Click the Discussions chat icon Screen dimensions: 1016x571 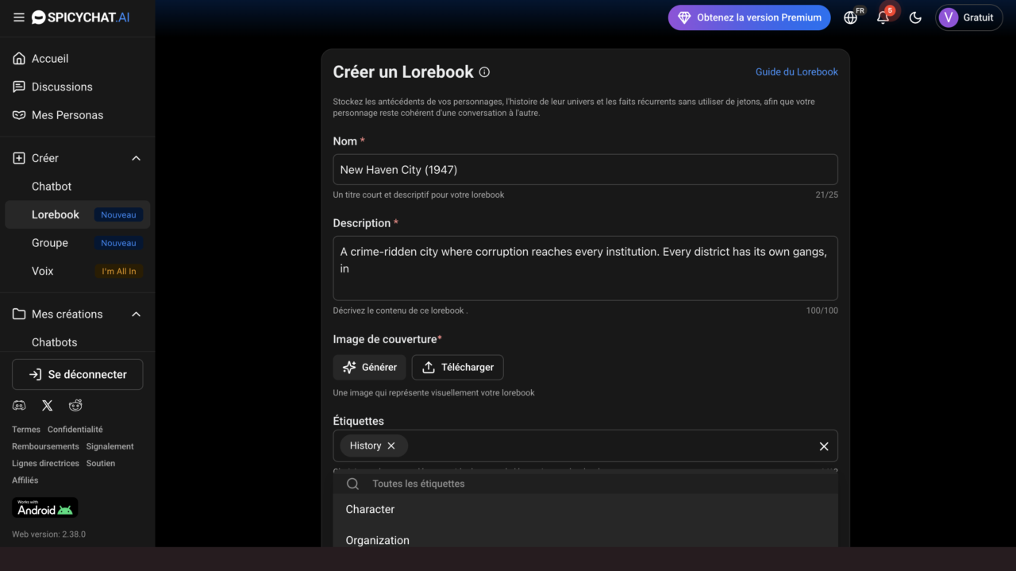[x=19, y=87]
